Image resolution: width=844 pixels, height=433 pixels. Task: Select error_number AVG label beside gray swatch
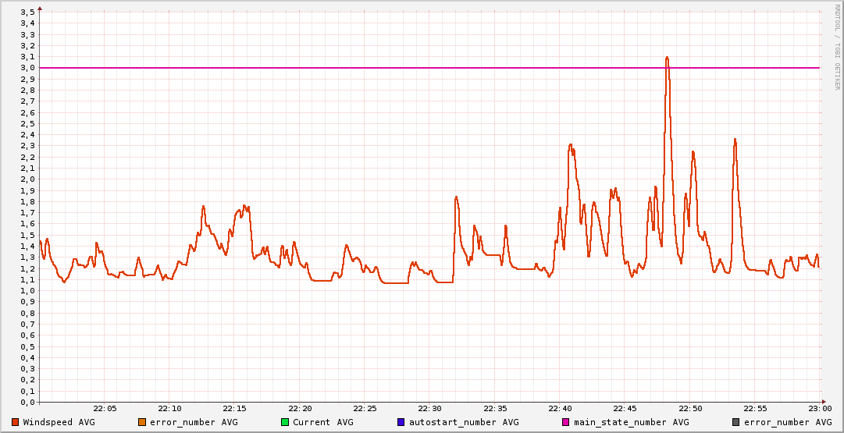pyautogui.click(x=782, y=422)
